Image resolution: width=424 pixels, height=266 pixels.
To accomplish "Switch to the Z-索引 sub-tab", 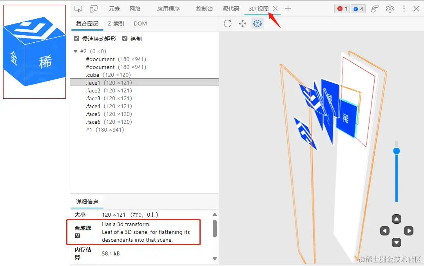I will coord(116,24).
